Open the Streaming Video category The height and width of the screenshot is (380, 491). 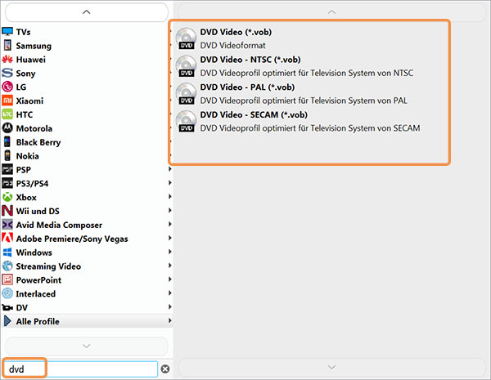(87, 266)
